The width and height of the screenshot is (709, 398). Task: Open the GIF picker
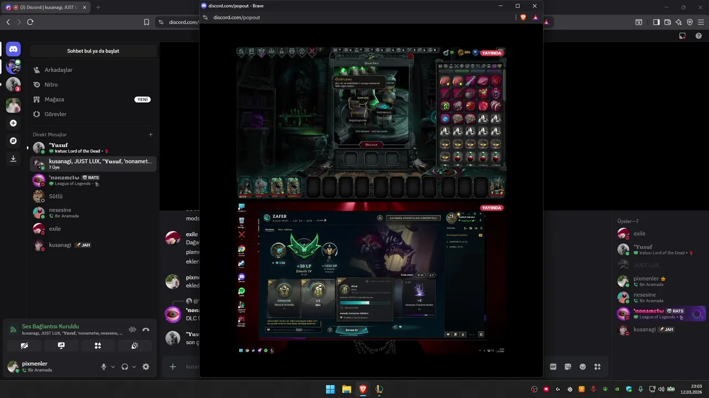(553, 366)
